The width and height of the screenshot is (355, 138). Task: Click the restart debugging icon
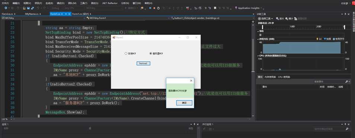tap(159, 8)
